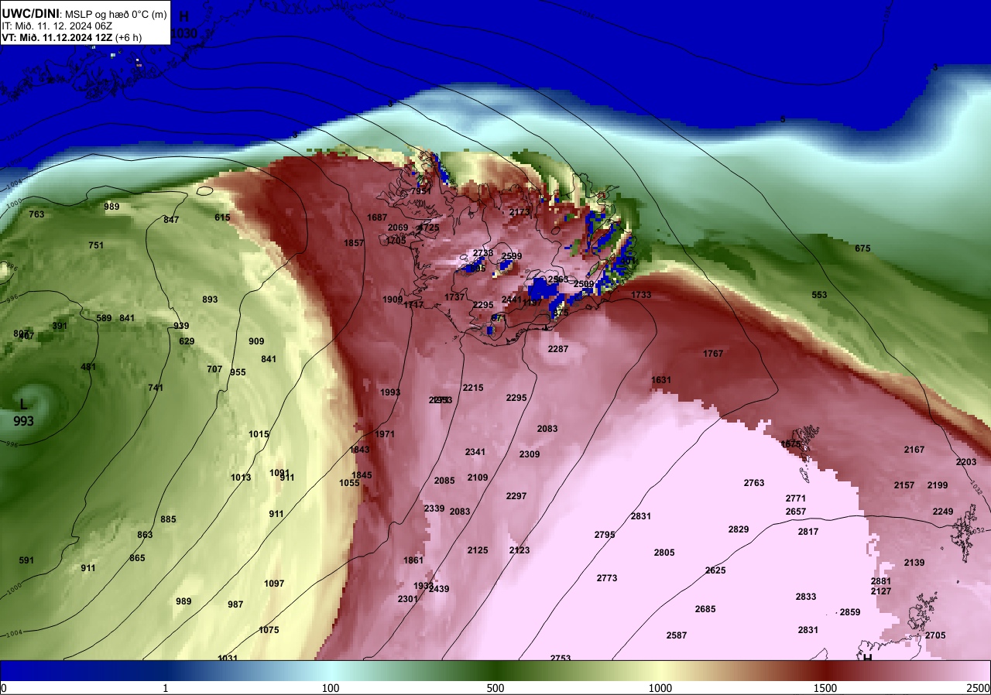
Task: Click the freezing level value 481
Action: 88,367
